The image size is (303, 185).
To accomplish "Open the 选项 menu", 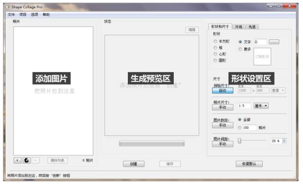I will (35, 15).
